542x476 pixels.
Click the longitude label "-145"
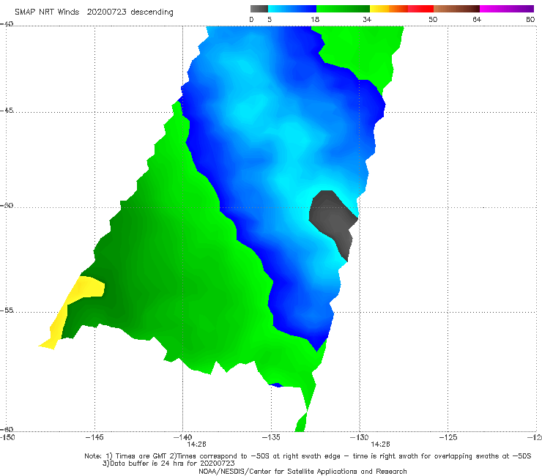[94, 438]
